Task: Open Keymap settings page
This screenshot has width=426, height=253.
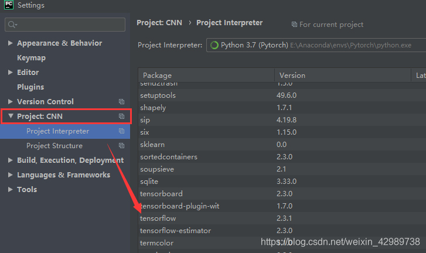Action: (x=31, y=58)
